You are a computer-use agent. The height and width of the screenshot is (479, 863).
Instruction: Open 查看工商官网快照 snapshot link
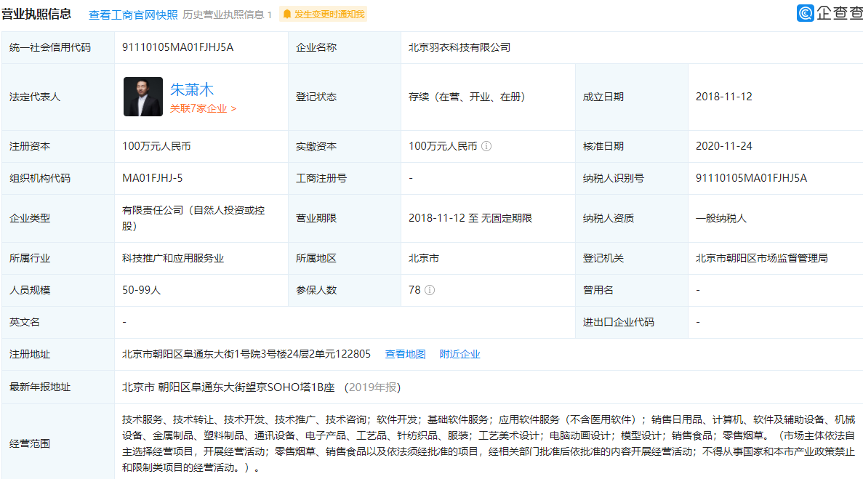(132, 12)
